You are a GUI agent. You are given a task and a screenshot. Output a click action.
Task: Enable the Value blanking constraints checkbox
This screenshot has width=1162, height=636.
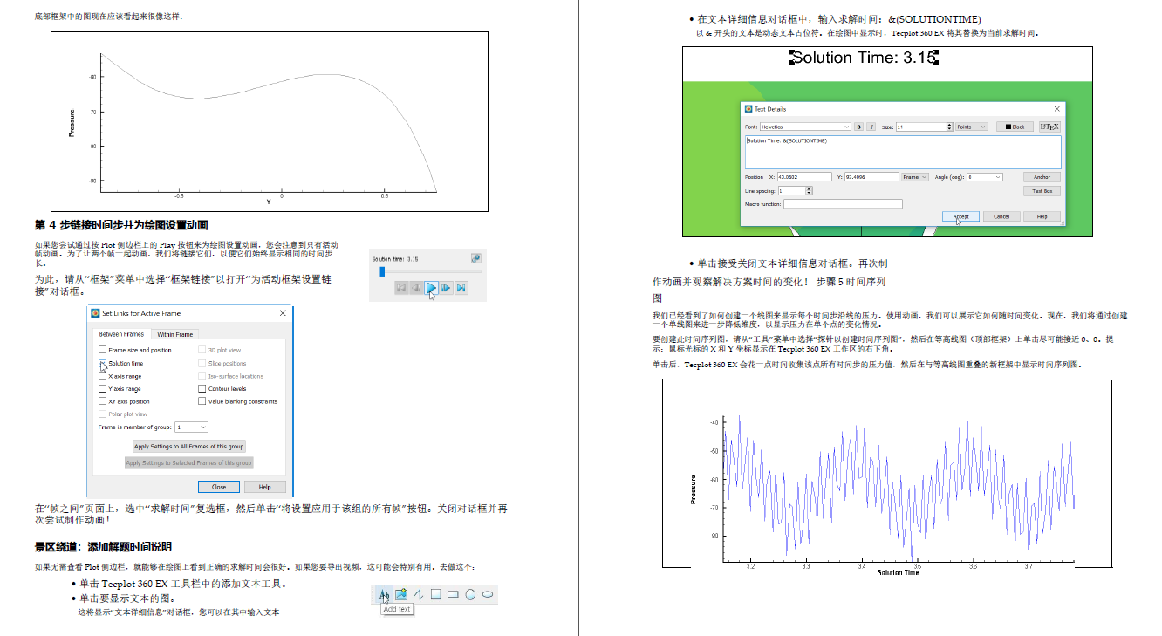202,401
